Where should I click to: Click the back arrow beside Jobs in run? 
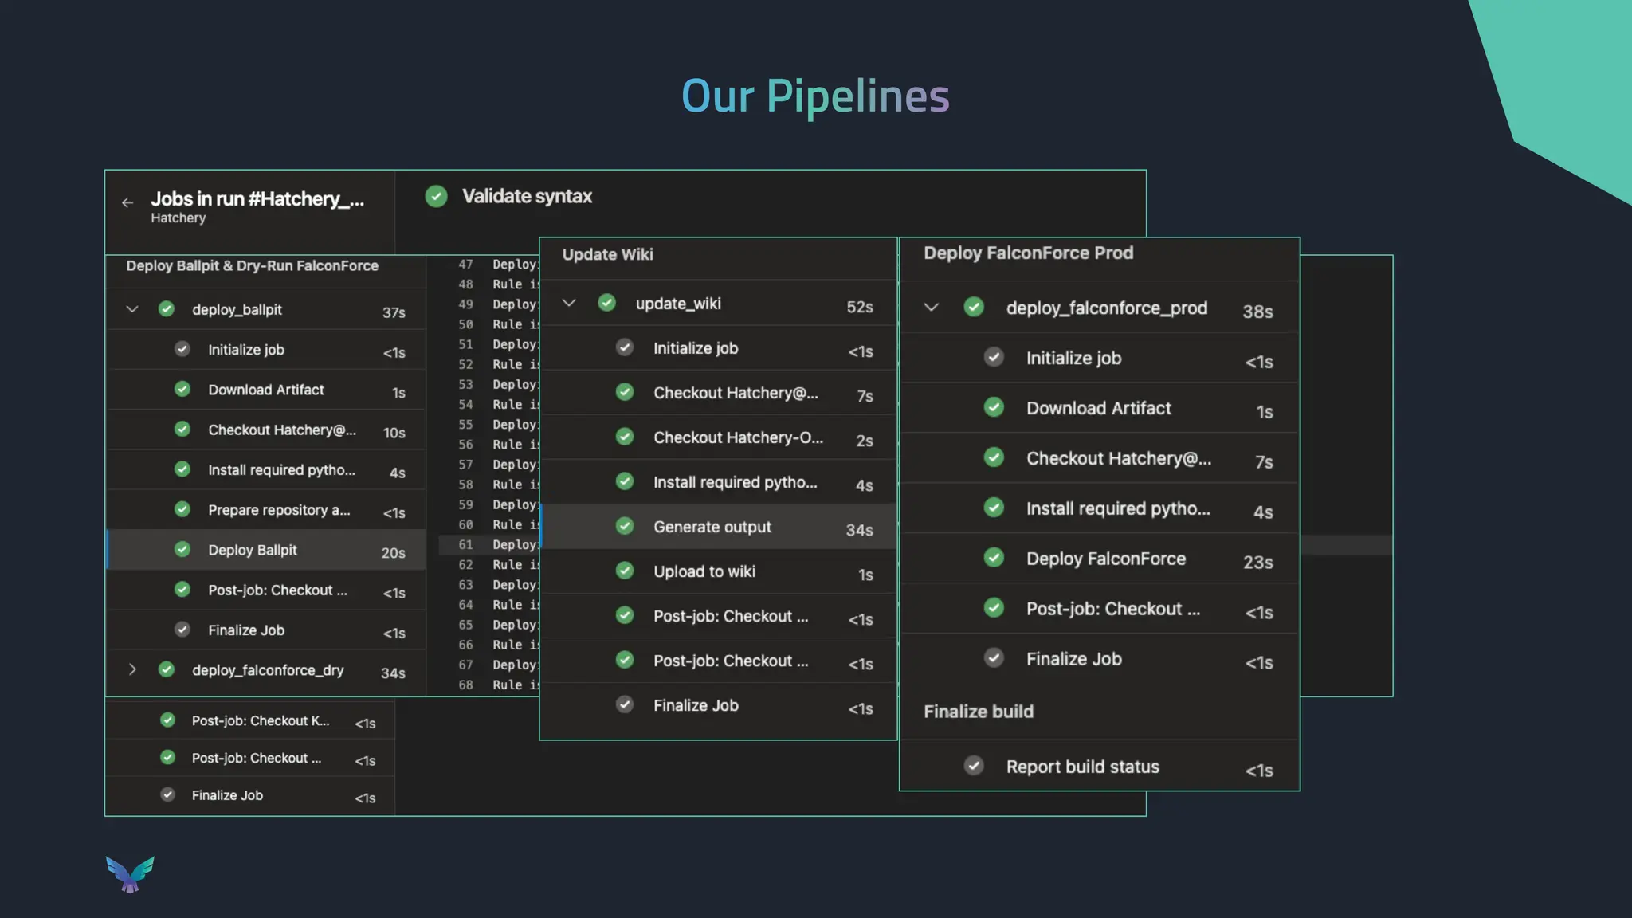click(x=127, y=203)
